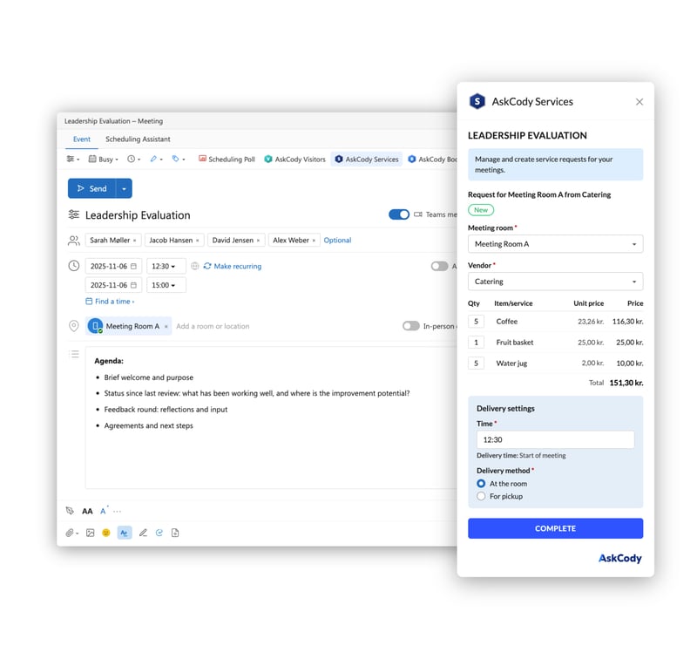The width and height of the screenshot is (697, 659).
Task: Open the emoji picker
Action: (105, 533)
